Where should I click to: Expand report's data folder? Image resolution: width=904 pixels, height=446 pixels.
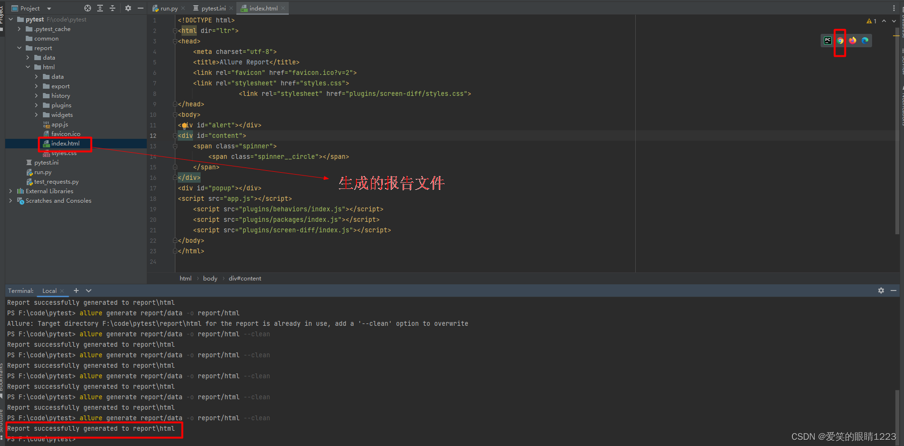coord(28,58)
